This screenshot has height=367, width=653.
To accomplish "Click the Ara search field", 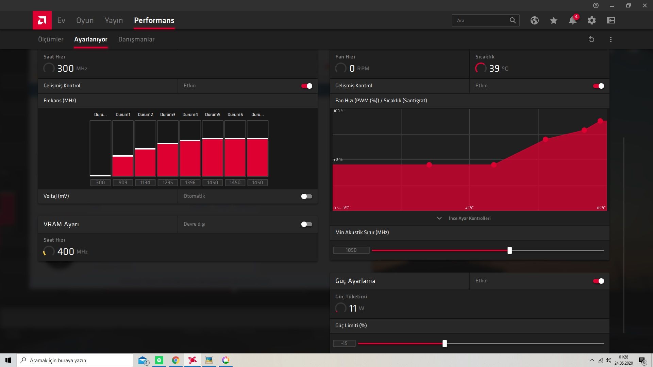I will point(480,20).
